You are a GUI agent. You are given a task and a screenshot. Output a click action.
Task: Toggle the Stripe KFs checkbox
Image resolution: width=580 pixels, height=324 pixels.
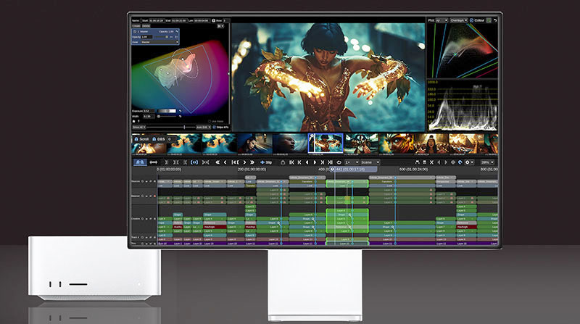click(214, 127)
